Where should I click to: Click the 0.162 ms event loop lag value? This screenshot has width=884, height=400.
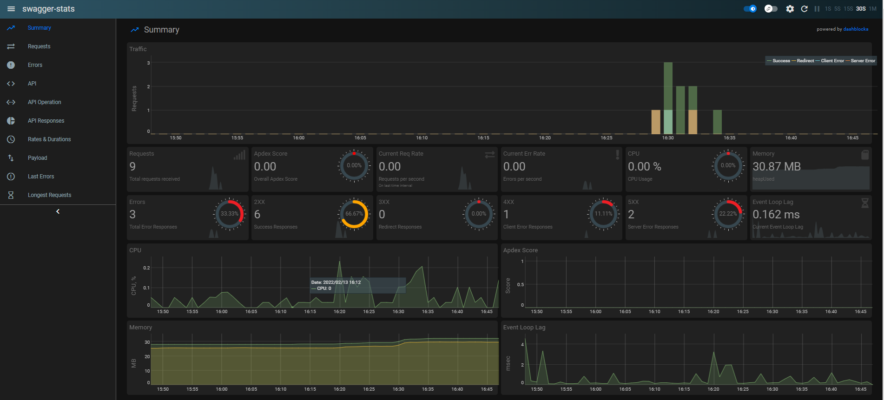click(776, 215)
